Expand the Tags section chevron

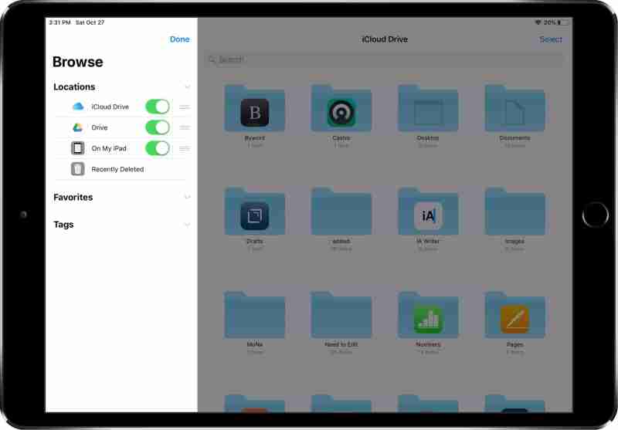[x=187, y=225]
